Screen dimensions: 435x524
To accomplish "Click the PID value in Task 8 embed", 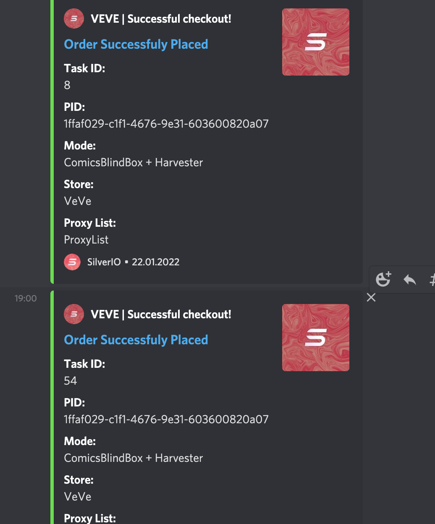I will pos(166,124).
